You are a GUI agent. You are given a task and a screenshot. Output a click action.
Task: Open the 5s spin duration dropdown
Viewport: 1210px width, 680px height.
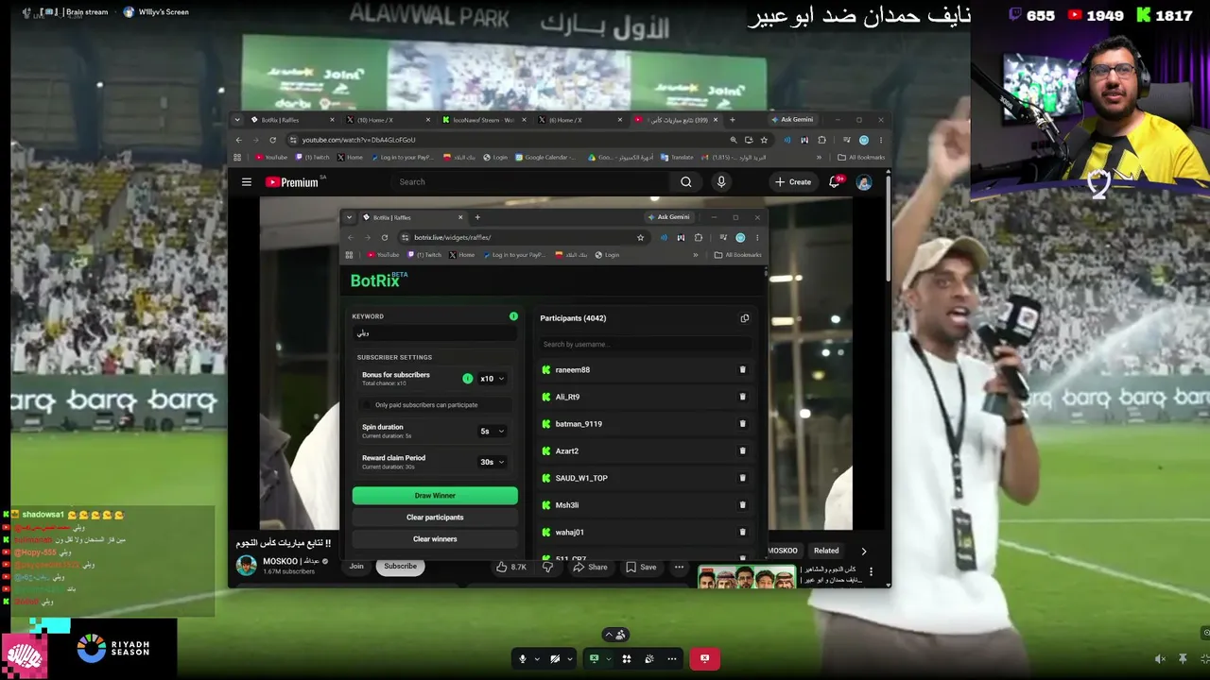click(492, 432)
